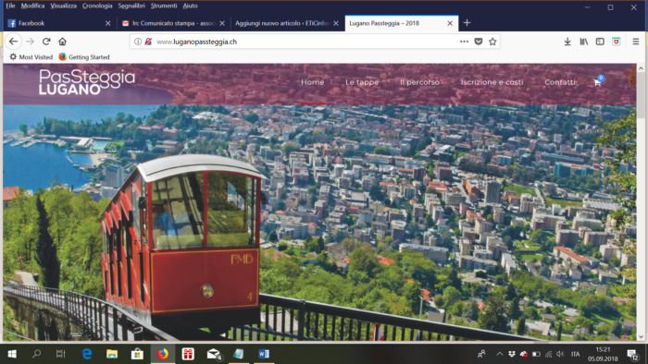This screenshot has height=364, width=648.
Task: Close the Aggiungi nuovo articolo tab
Action: (336, 23)
